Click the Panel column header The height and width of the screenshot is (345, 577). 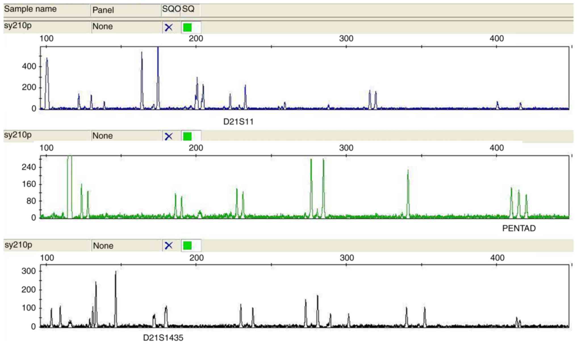[x=103, y=10]
